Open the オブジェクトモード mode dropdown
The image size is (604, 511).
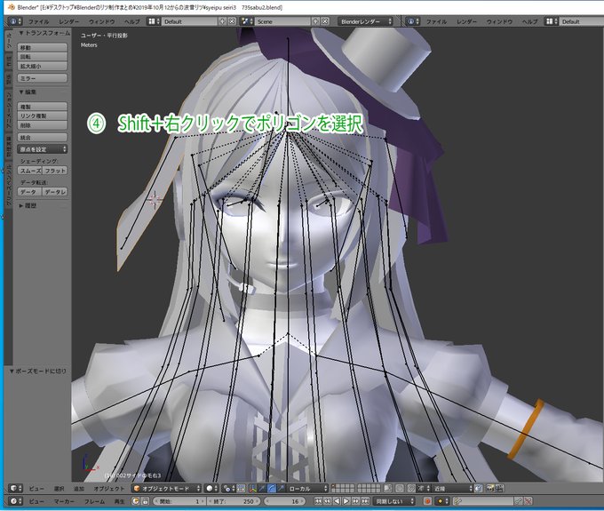tap(166, 488)
